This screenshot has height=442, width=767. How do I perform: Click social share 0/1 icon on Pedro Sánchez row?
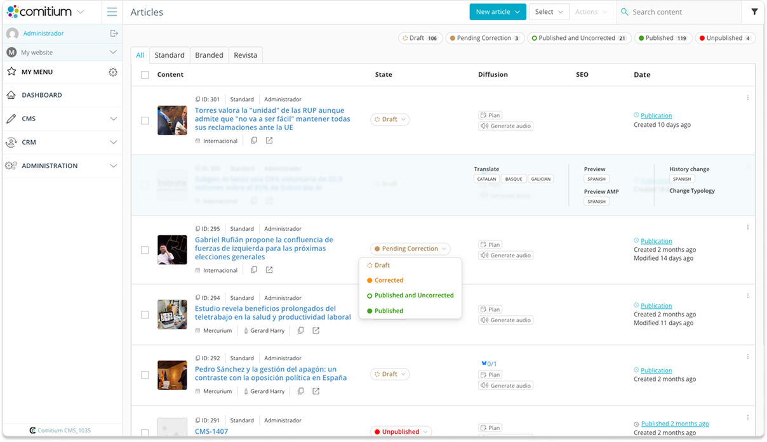pyautogui.click(x=489, y=364)
